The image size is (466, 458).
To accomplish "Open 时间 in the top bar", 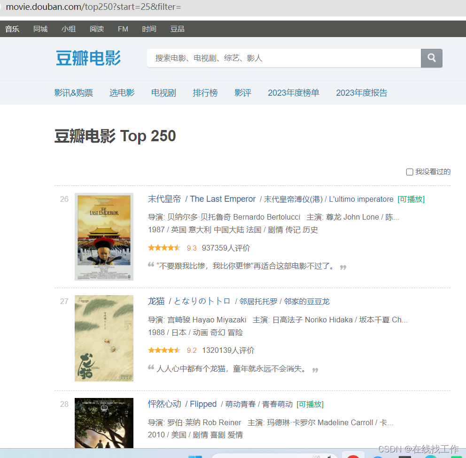I will pos(149,29).
